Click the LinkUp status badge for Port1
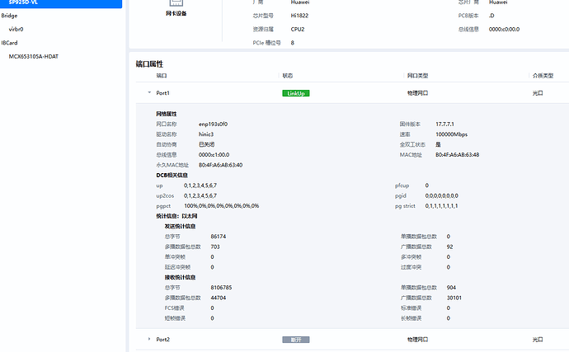Screen dimensions: 569x352 296,93
